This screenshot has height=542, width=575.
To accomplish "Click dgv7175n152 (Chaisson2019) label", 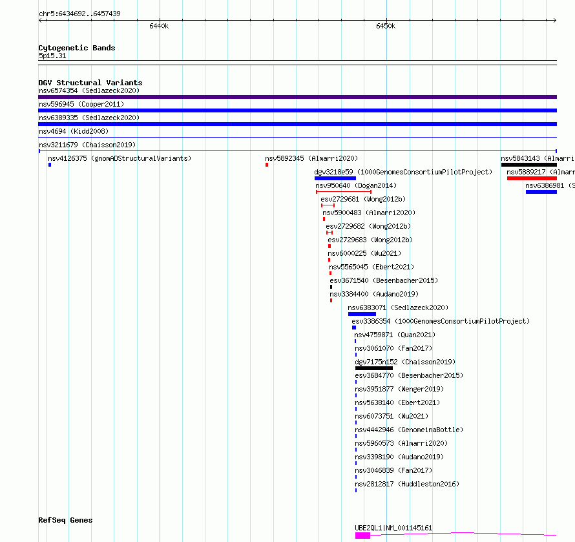I will click(x=405, y=362).
